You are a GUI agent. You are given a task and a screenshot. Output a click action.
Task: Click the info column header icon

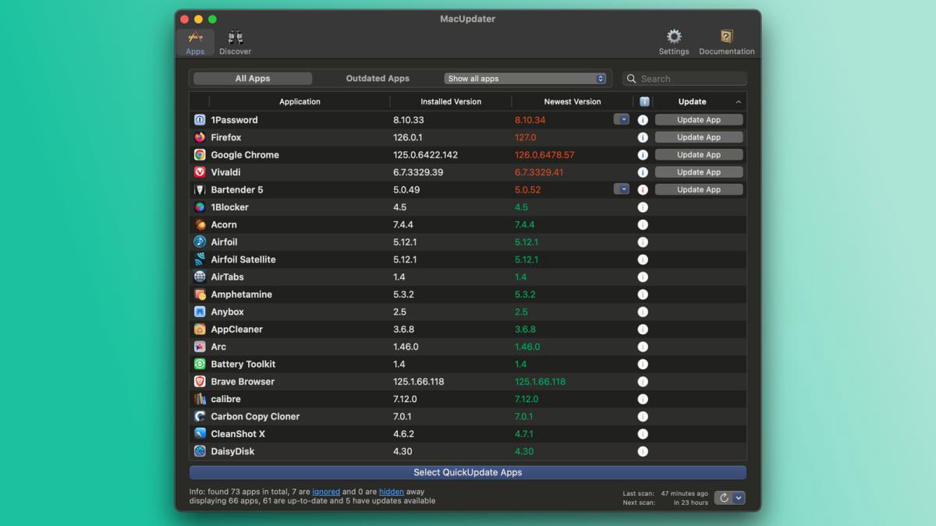[x=643, y=101]
